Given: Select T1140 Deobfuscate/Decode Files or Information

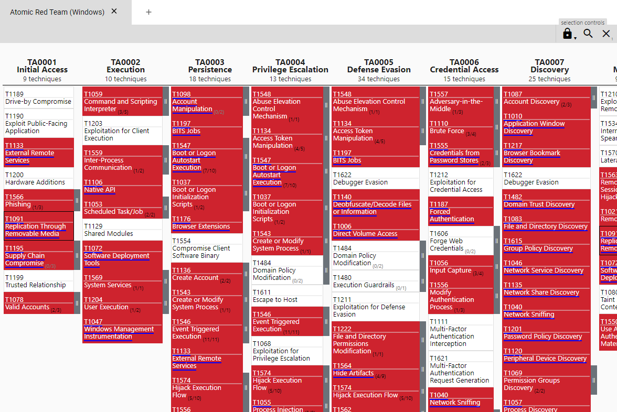Looking at the screenshot, I should coord(376,204).
